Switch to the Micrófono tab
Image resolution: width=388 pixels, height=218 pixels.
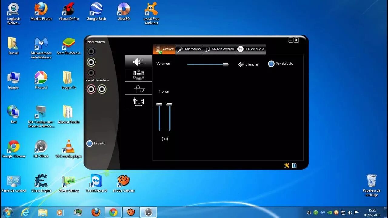pyautogui.click(x=189, y=49)
